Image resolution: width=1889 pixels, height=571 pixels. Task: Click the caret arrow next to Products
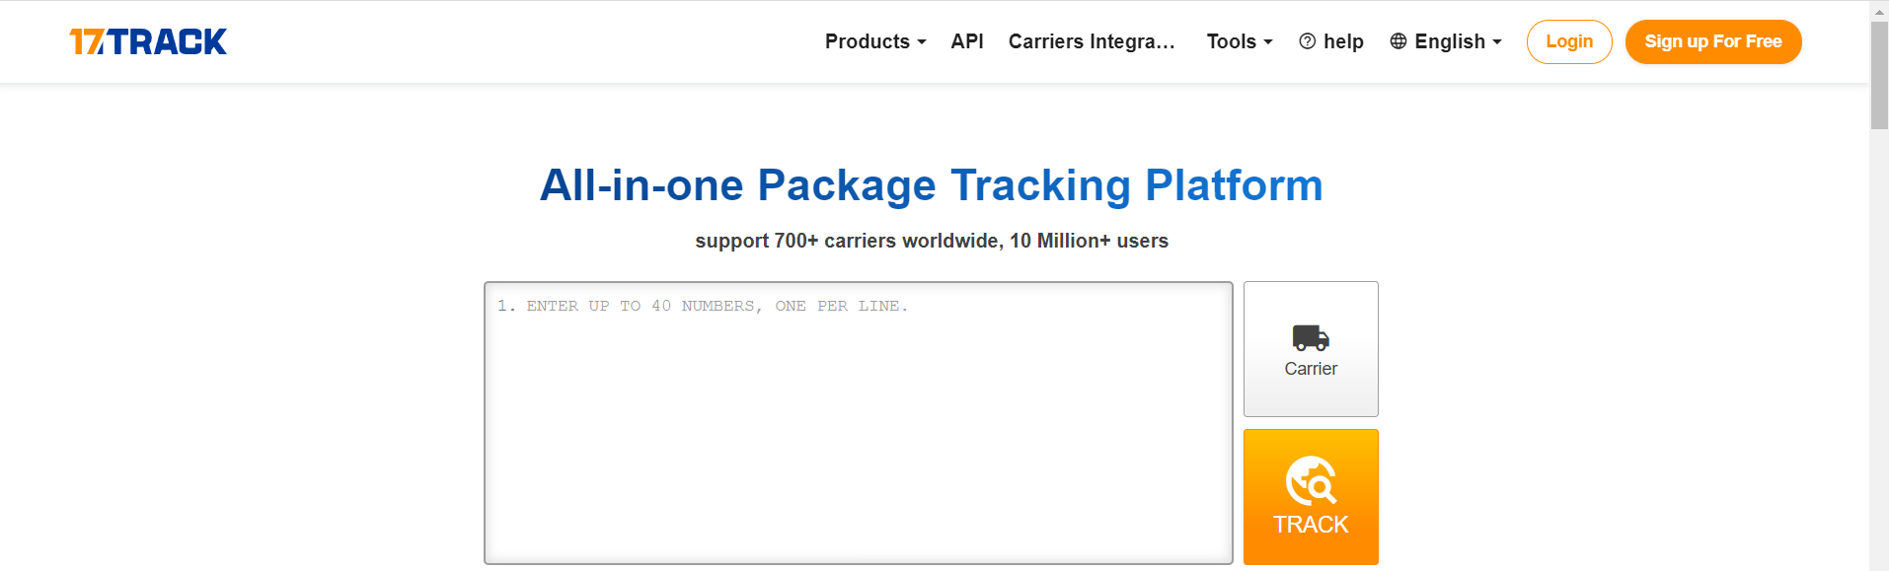[x=922, y=42]
